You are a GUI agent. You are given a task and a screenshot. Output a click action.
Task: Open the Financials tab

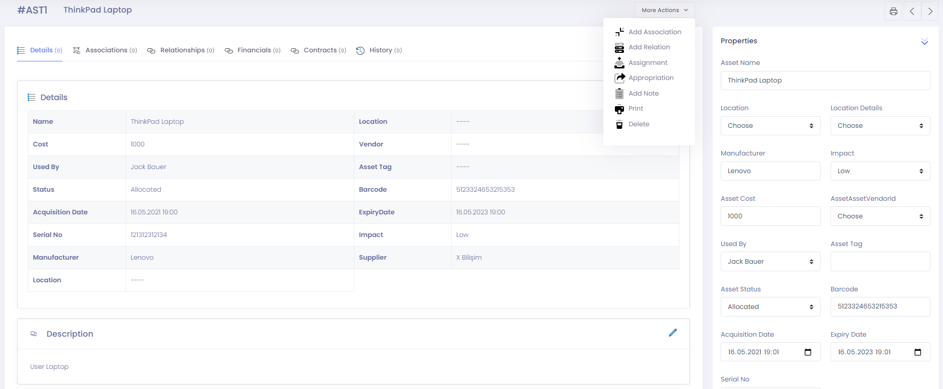(253, 50)
